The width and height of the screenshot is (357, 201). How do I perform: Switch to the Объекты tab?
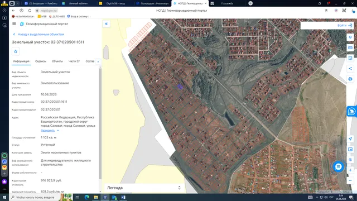pyautogui.click(x=57, y=61)
